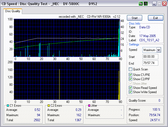Click the tall yellow C2 spike near 33 minutes

[x=59, y=84]
